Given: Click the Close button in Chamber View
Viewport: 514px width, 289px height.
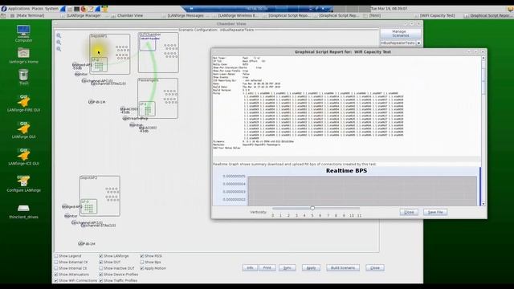Looking at the screenshot, I should point(375,267).
